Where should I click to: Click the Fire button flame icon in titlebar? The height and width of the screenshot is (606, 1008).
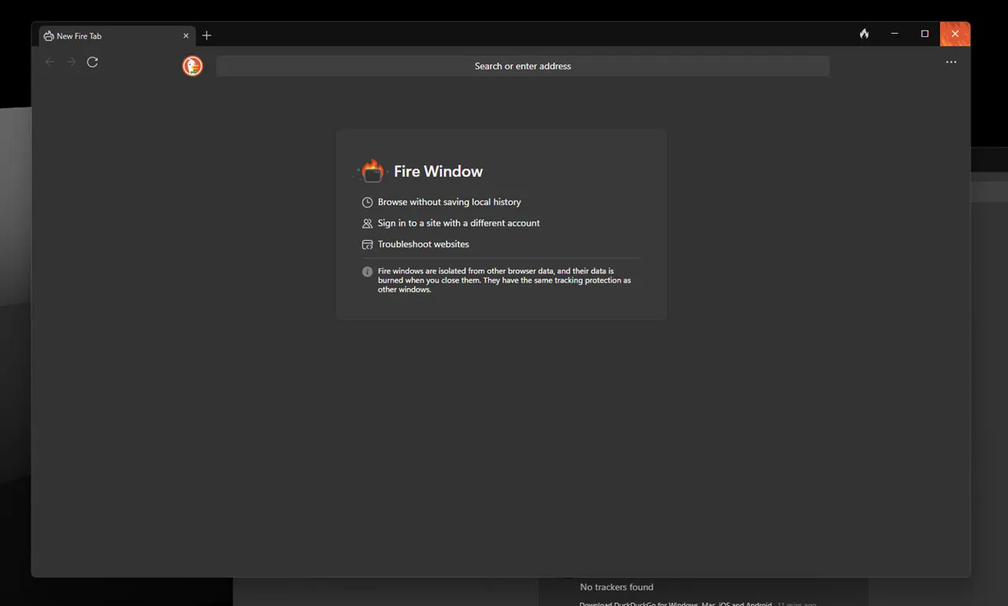click(864, 34)
